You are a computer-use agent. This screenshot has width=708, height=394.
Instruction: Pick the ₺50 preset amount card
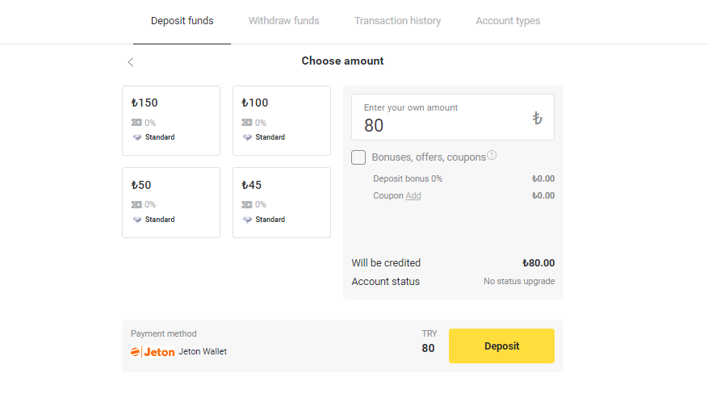[171, 203]
